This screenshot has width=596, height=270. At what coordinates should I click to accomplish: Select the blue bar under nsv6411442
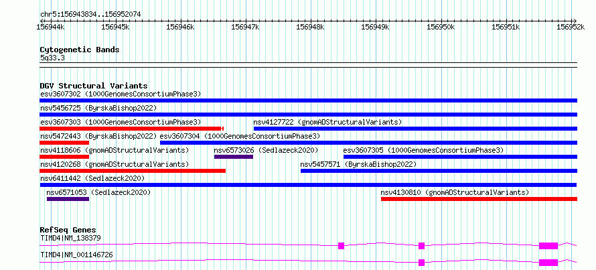tap(308, 185)
